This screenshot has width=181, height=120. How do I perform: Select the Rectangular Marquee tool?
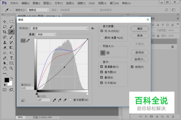[x=11, y=22]
